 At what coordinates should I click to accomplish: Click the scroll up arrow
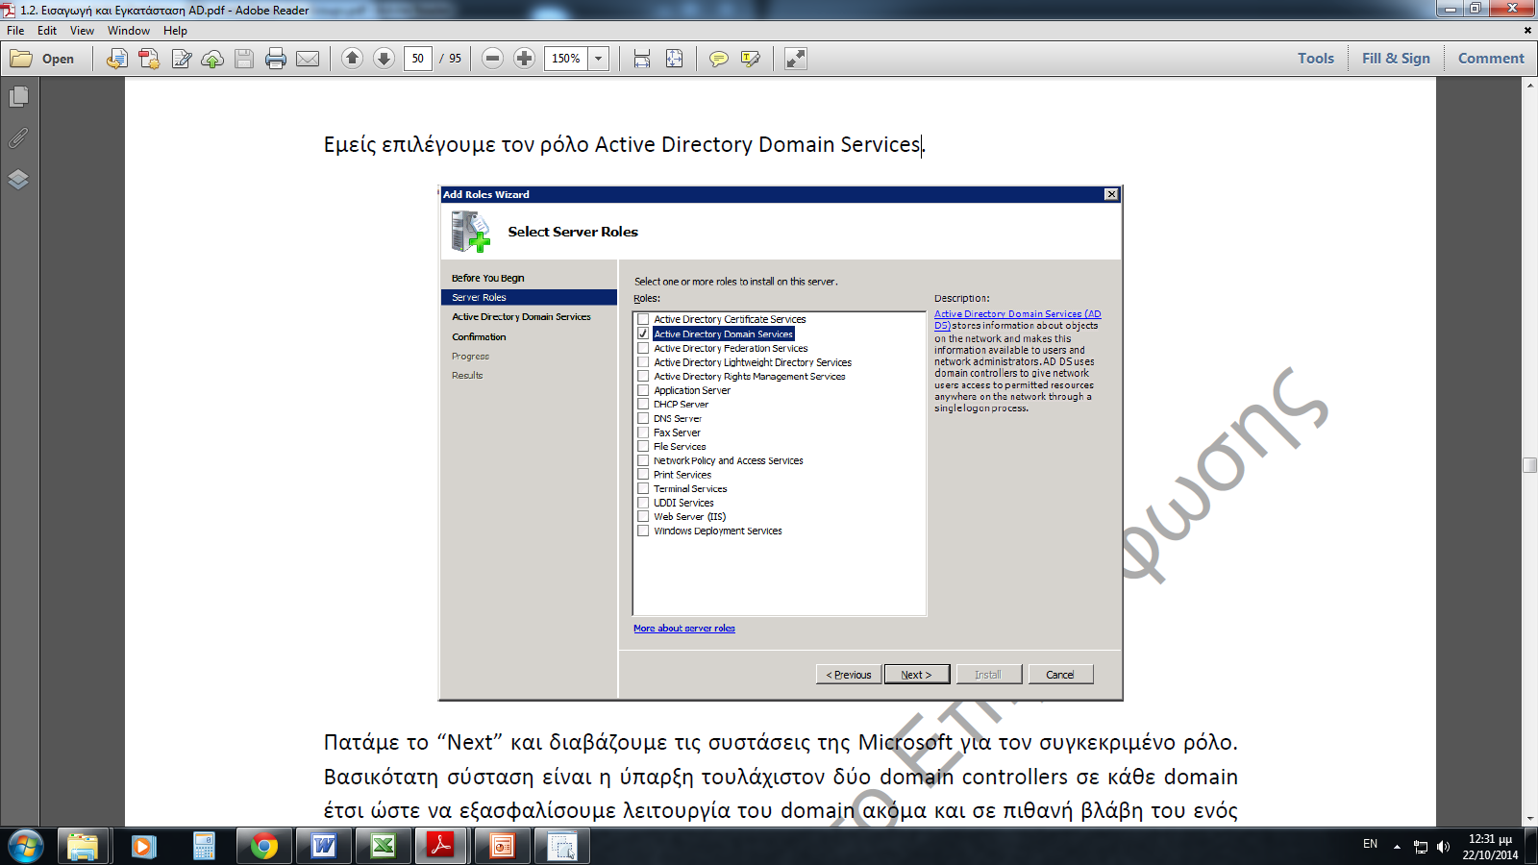1529,86
